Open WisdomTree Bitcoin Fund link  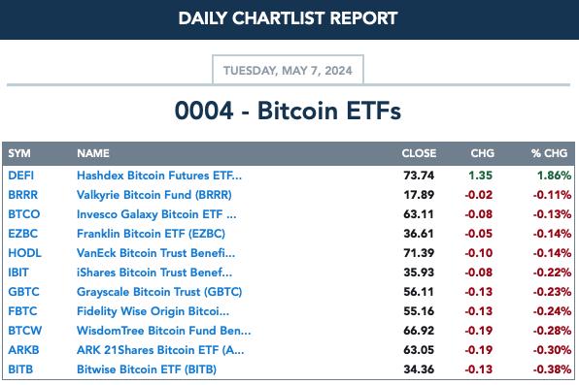tap(163, 331)
